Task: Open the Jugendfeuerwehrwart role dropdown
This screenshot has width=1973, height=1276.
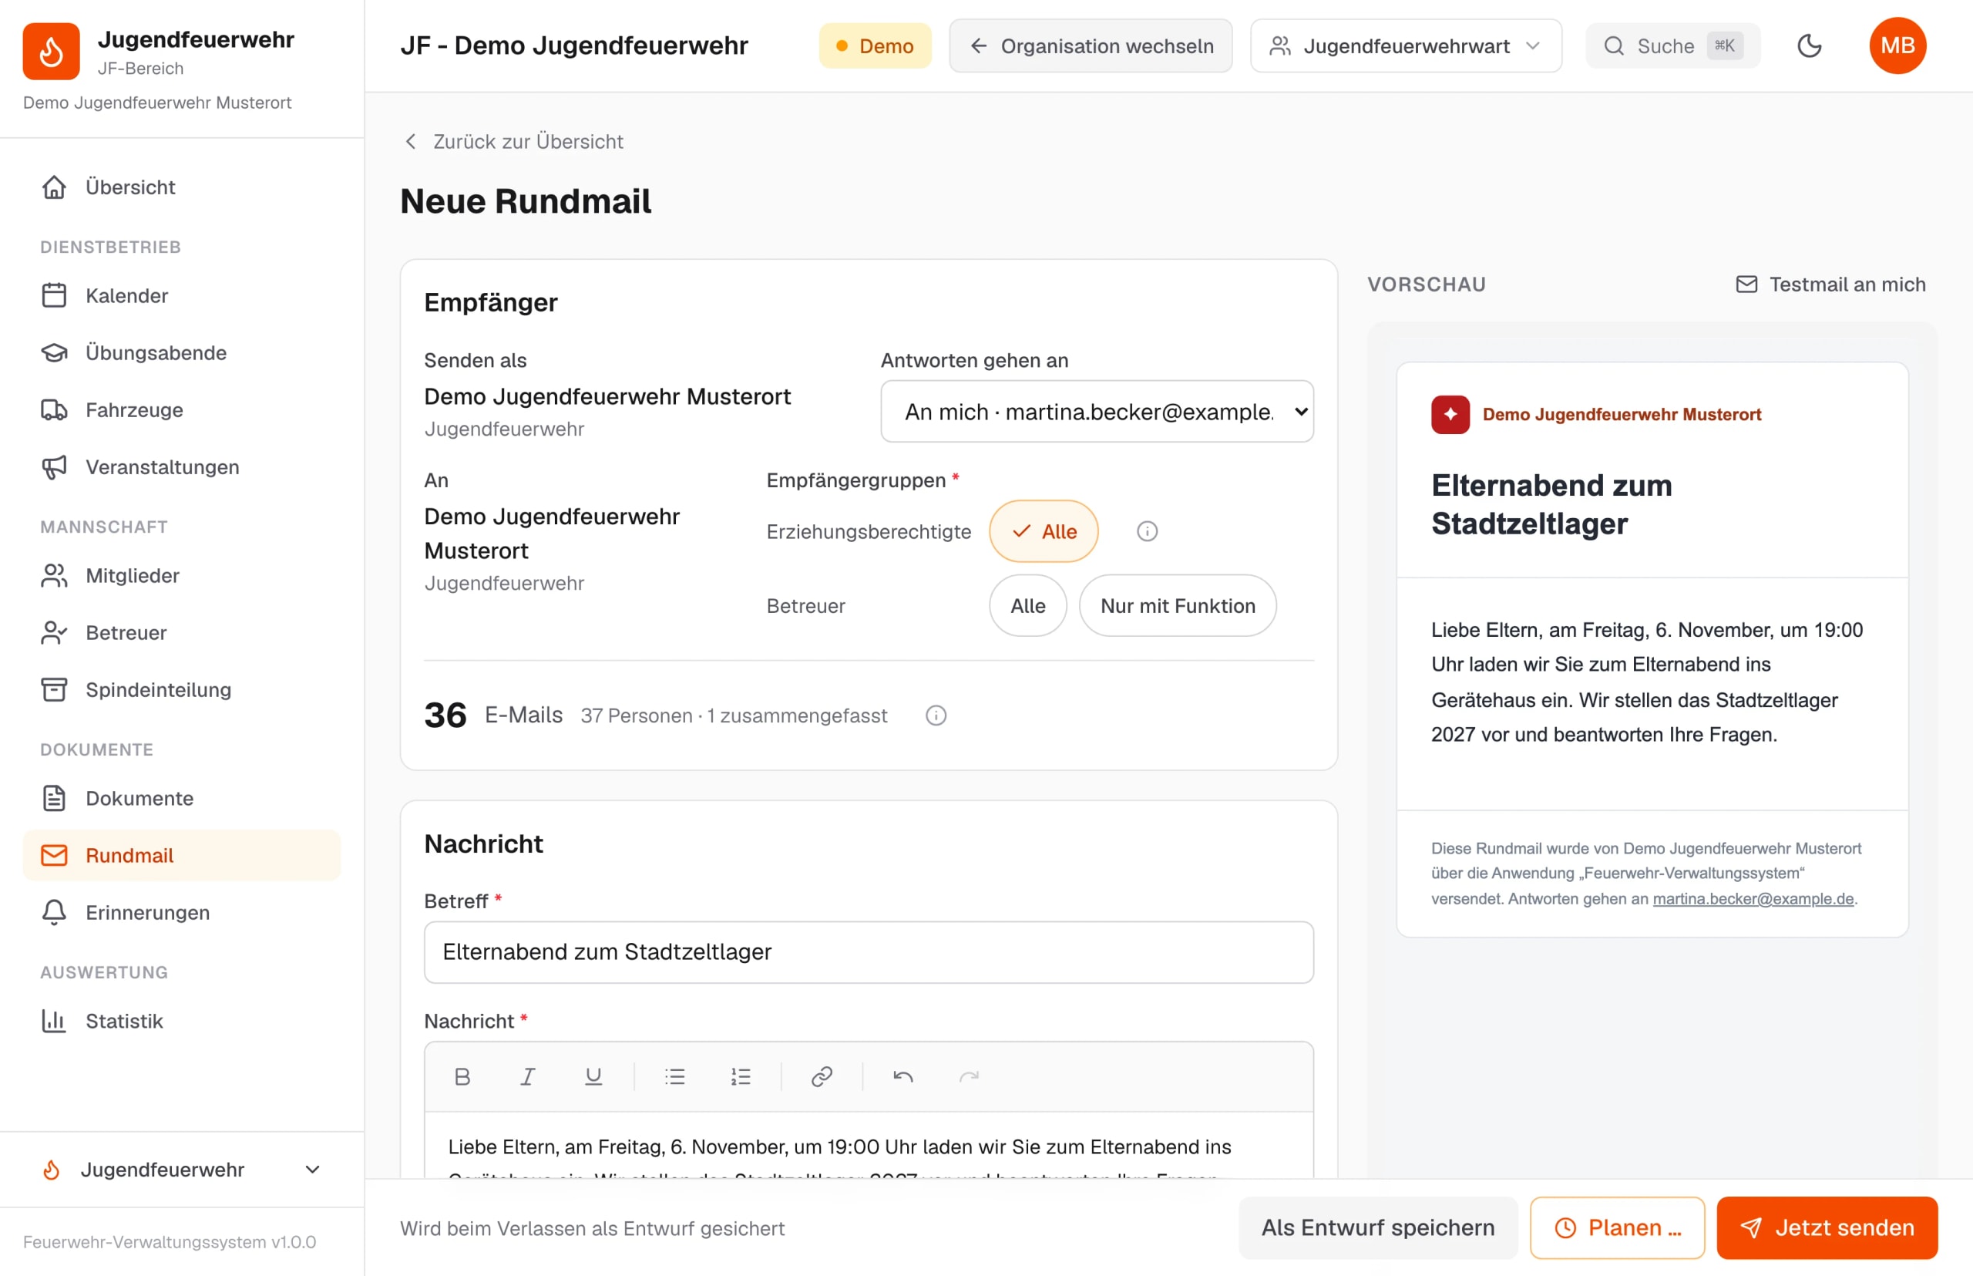Action: [1406, 45]
